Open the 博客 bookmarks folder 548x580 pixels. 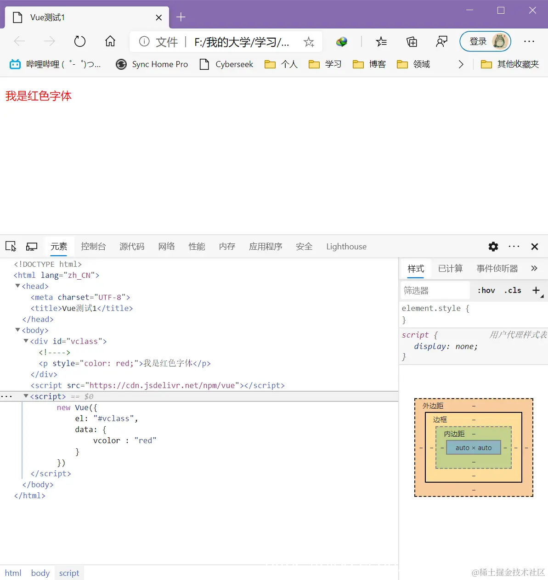point(369,64)
